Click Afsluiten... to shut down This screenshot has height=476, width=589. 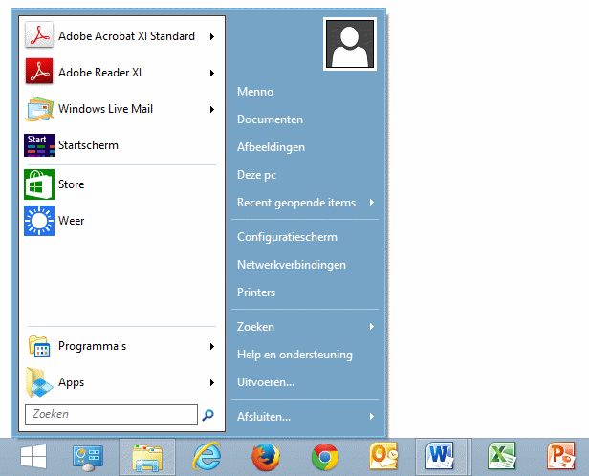coord(264,417)
